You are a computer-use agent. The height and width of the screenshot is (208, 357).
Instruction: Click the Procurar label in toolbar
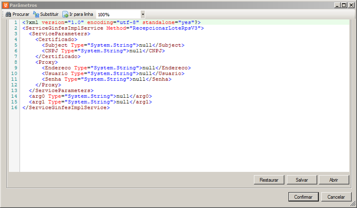tap(21, 14)
